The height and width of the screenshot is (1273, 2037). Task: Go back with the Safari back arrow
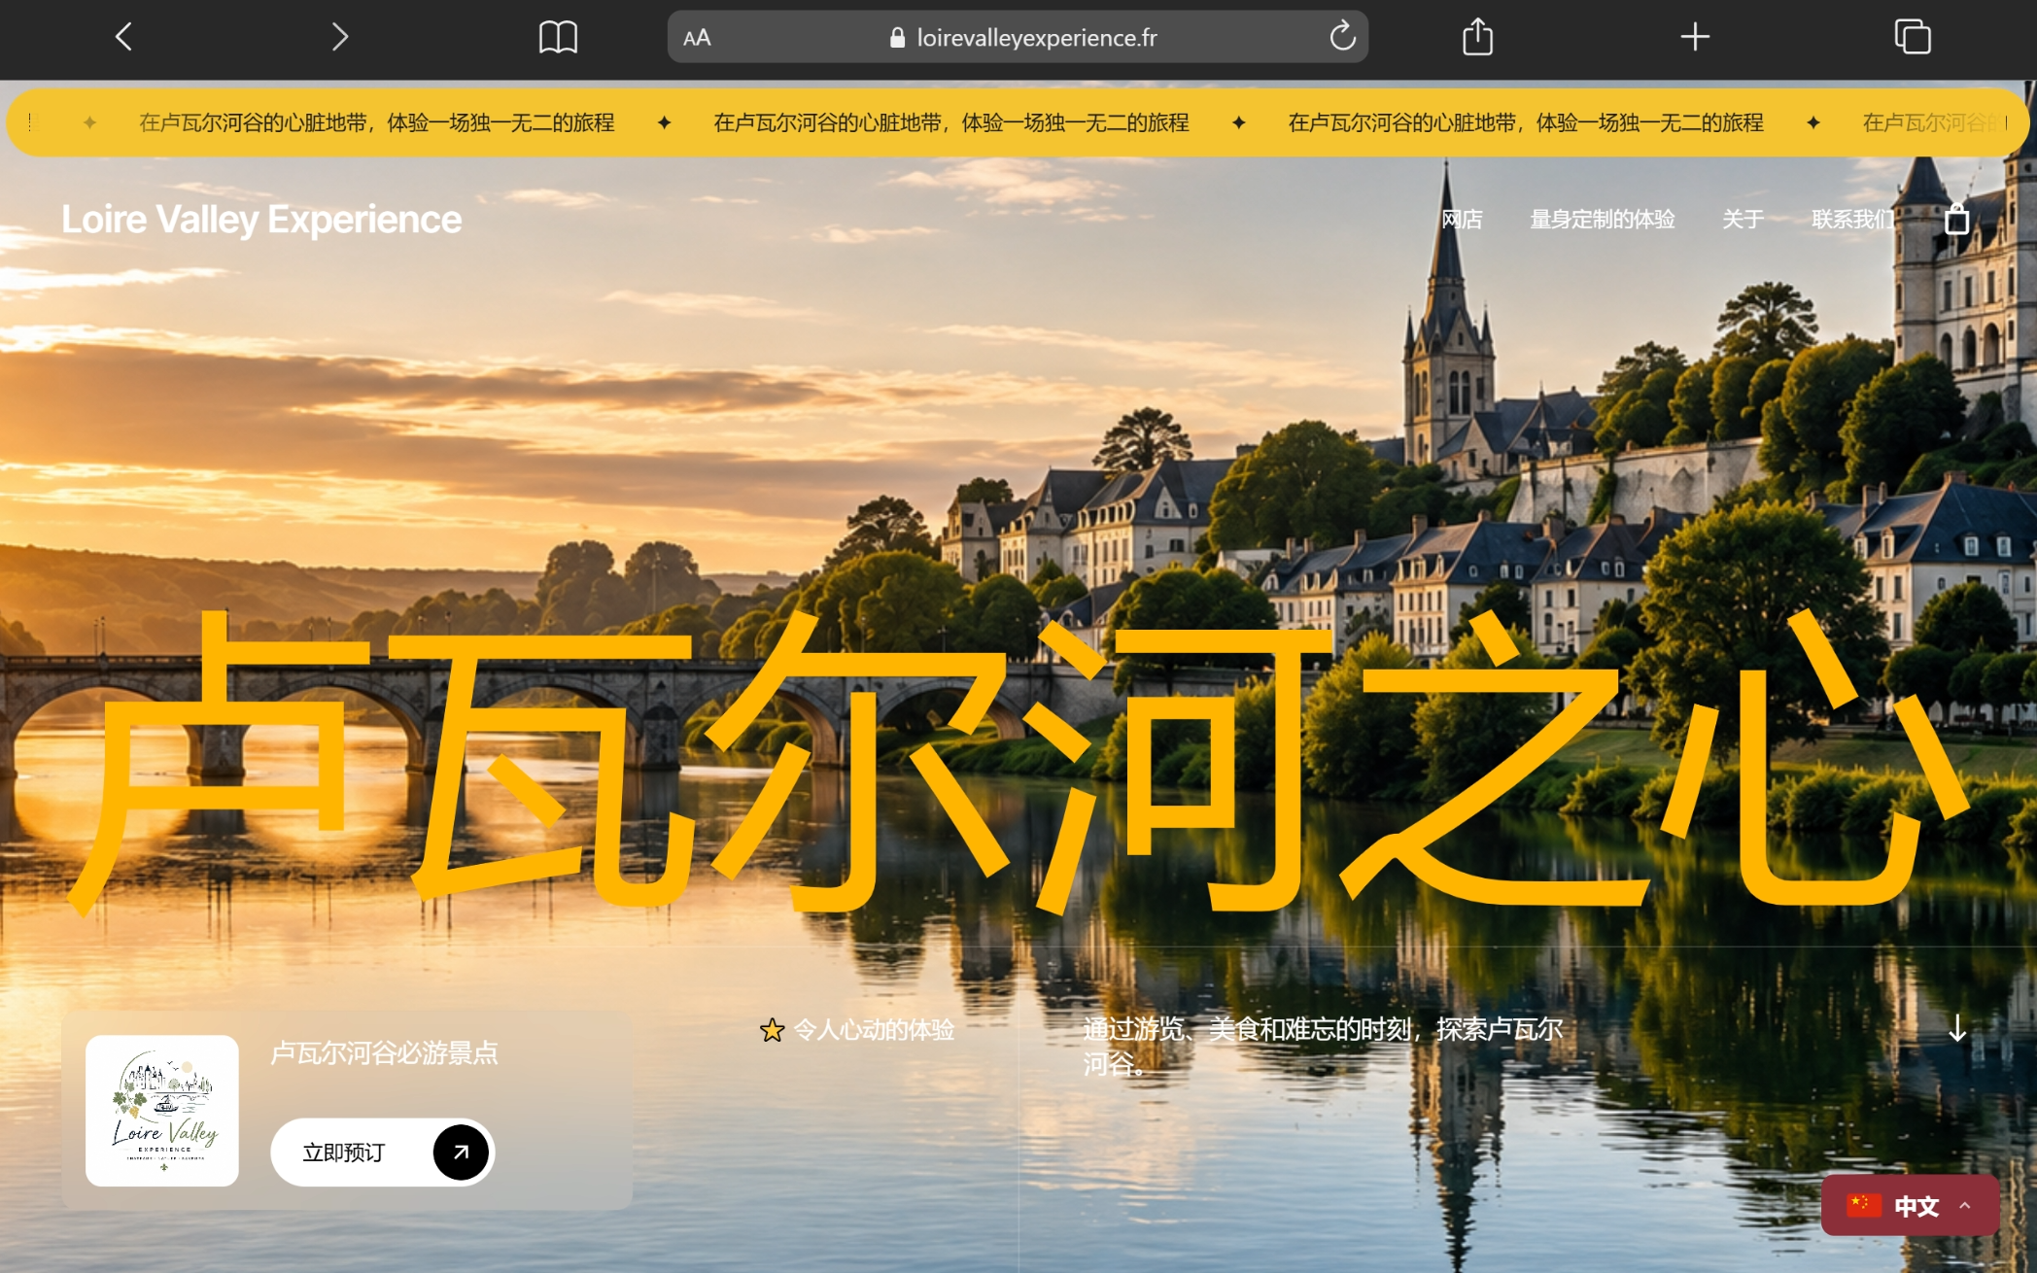tap(123, 37)
